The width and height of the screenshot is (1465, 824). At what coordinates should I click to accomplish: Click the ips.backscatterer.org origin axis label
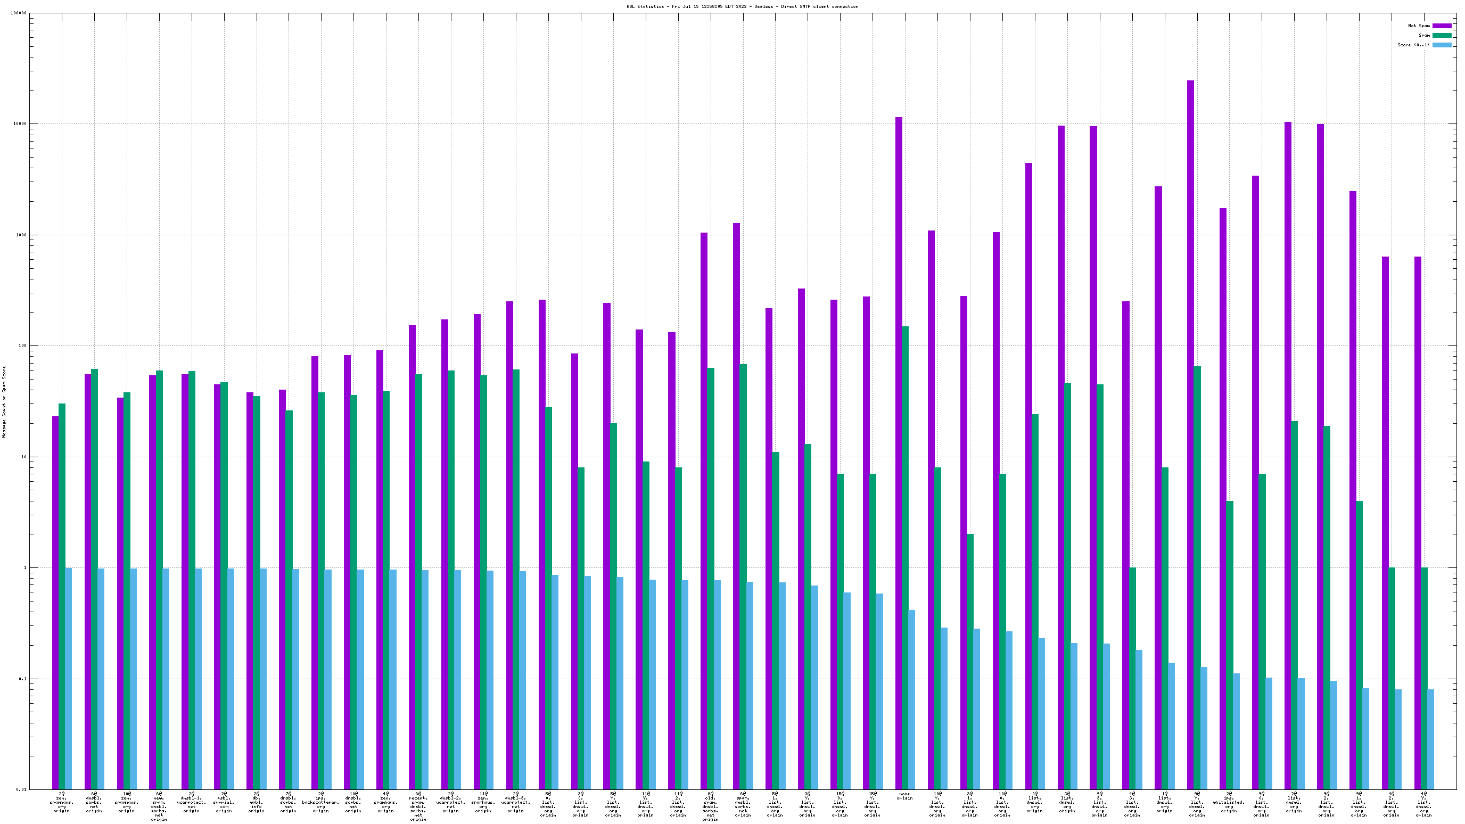pos(321,802)
